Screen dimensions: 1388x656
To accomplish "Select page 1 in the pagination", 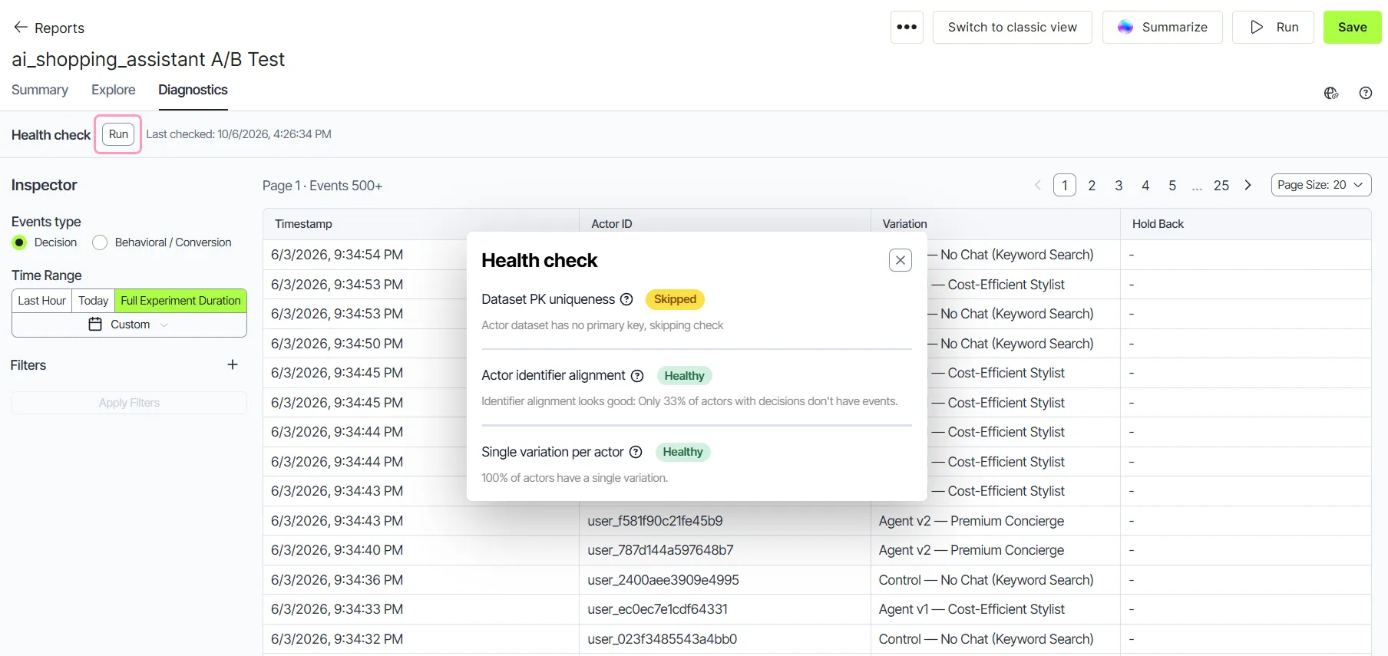I will pos(1065,186).
